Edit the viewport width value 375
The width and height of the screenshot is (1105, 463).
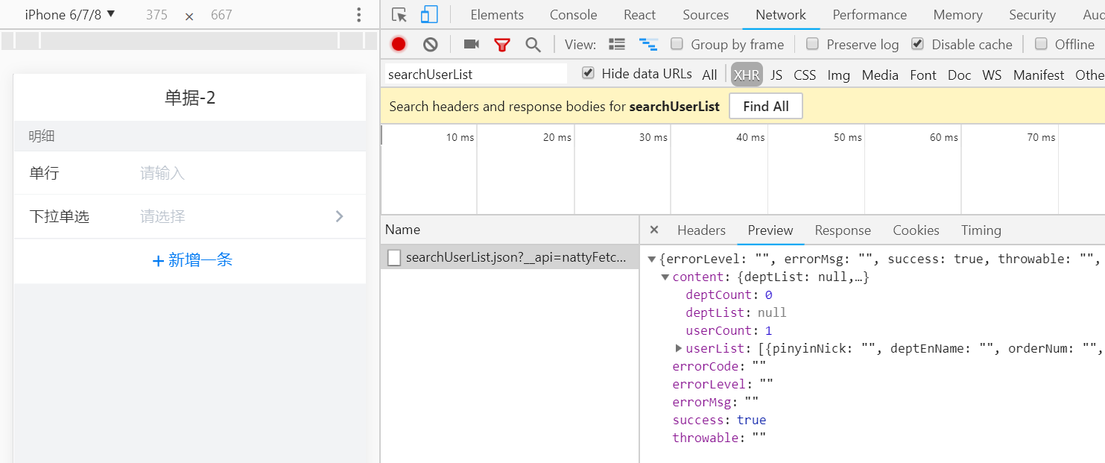click(156, 15)
